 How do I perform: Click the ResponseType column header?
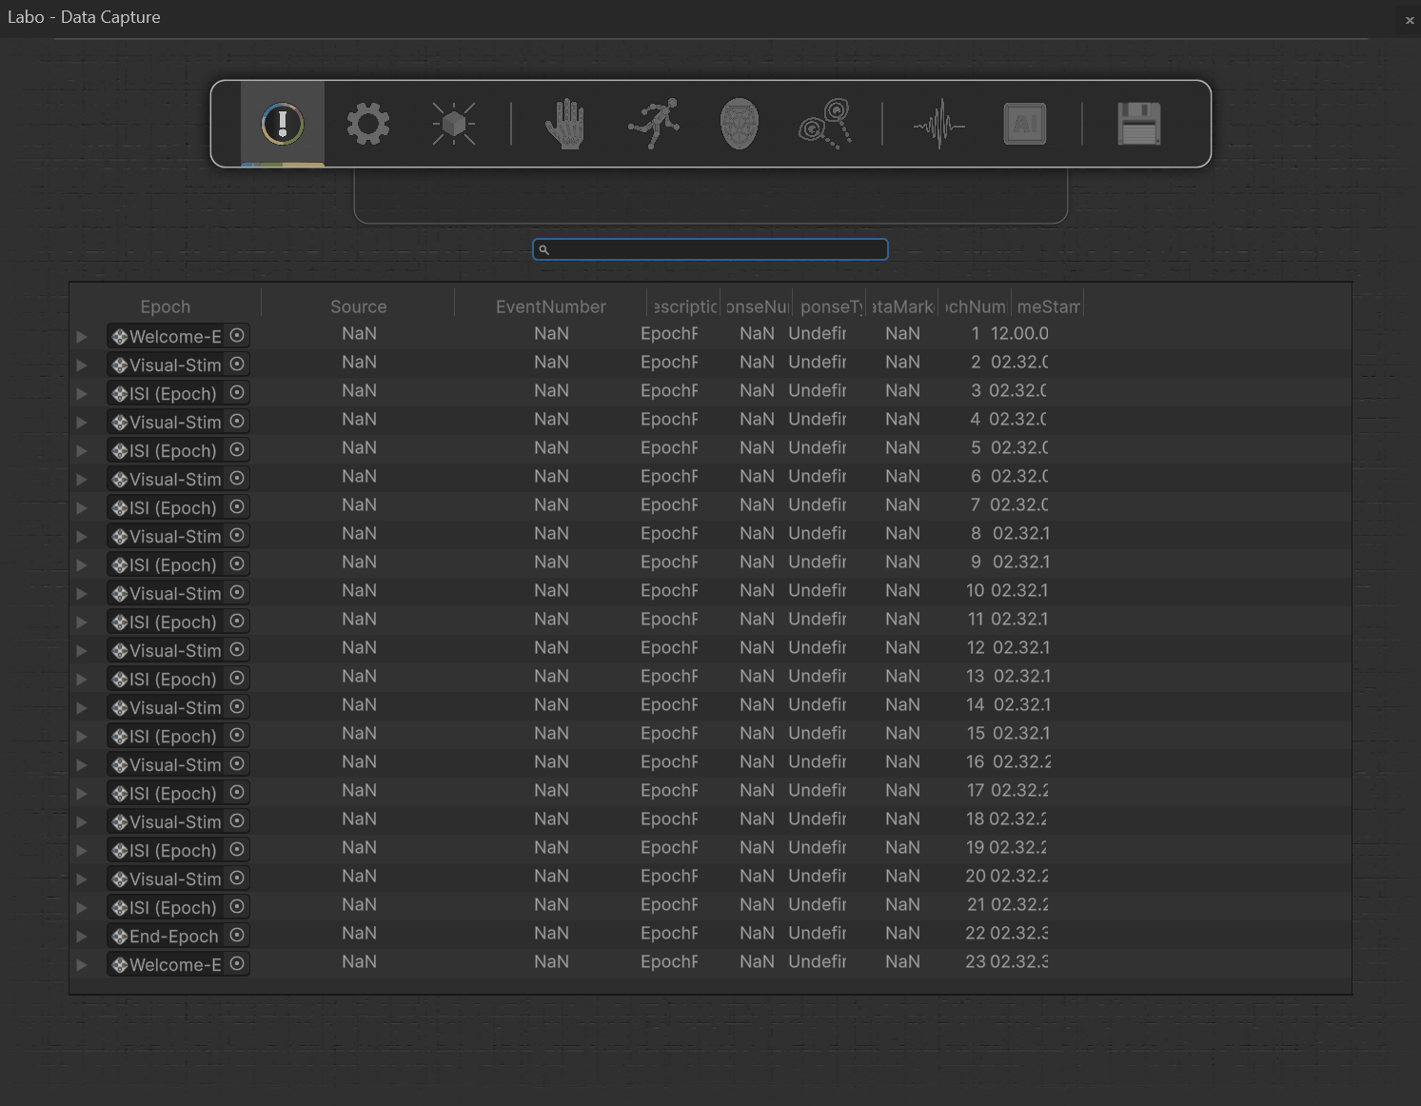click(x=830, y=306)
